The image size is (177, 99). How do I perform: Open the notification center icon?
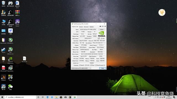(x=174, y=97)
